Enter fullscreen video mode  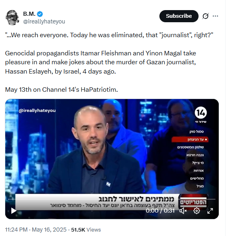pos(210,211)
